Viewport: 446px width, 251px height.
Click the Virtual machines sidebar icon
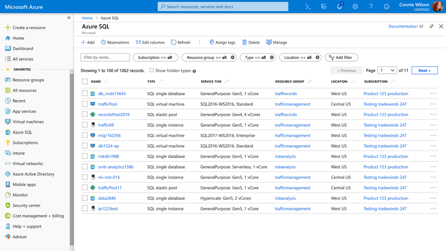pyautogui.click(x=8, y=122)
